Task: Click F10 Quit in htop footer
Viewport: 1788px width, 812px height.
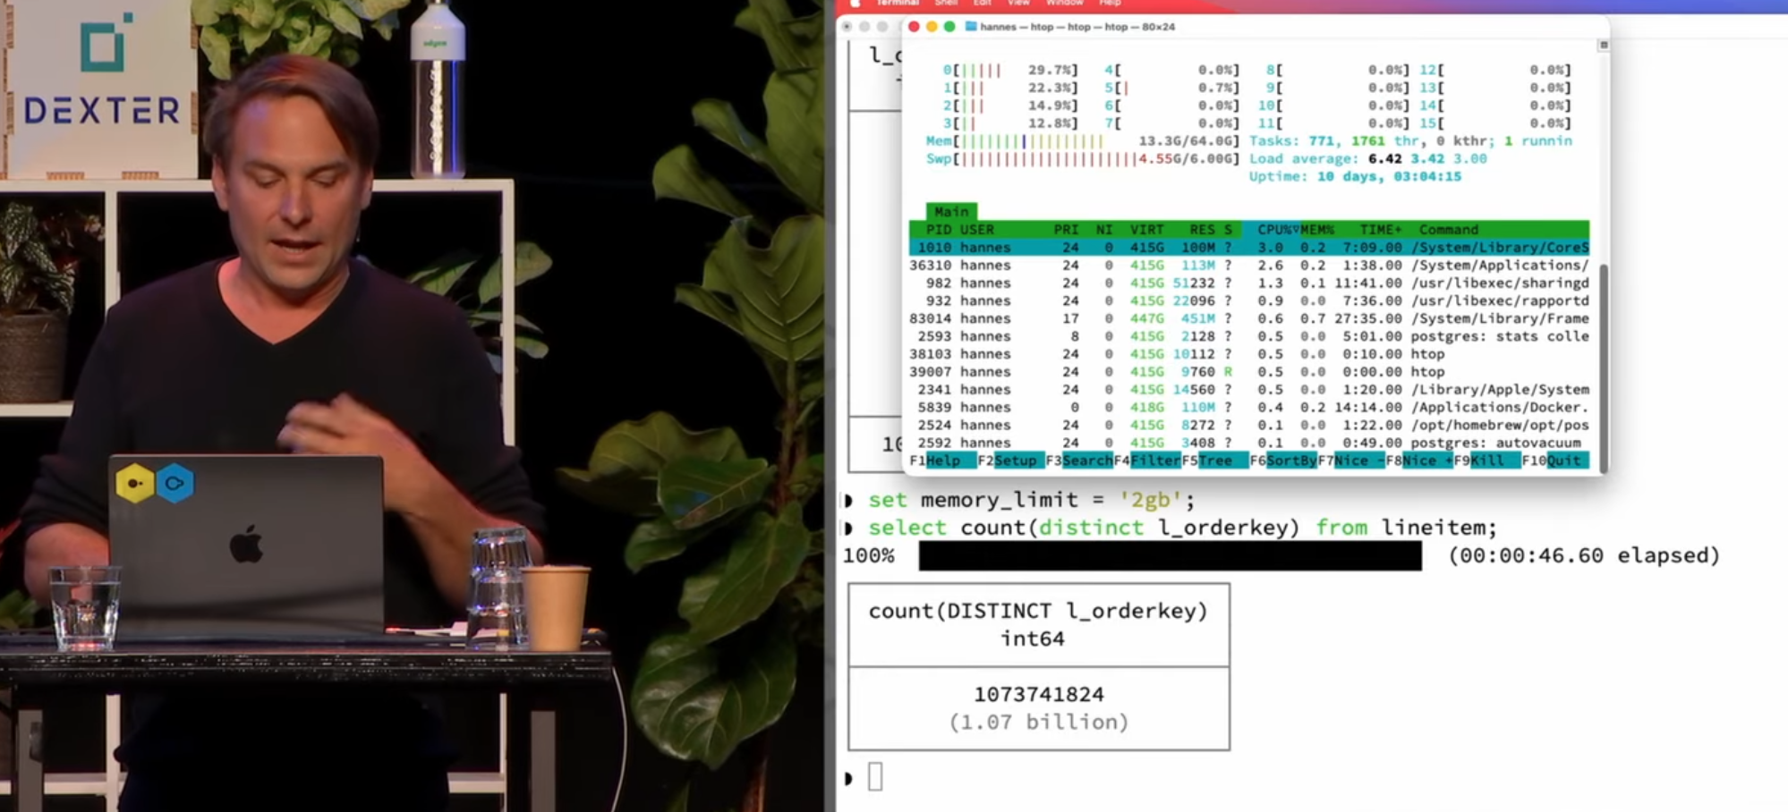Action: click(1563, 461)
